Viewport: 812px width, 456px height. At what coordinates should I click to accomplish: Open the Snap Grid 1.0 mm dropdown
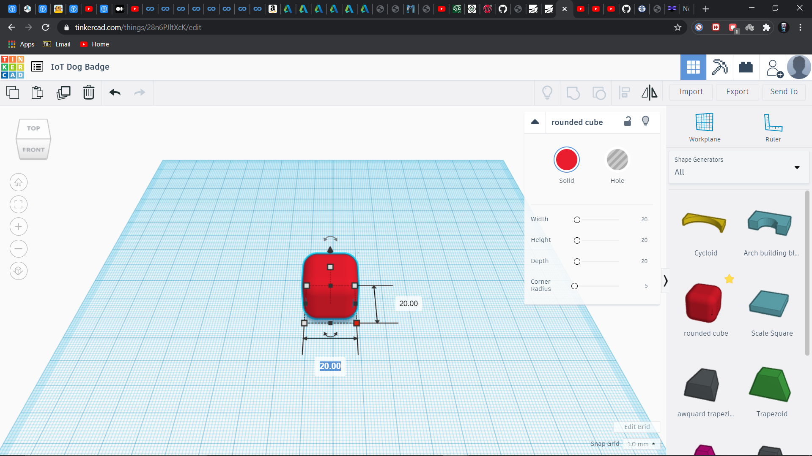(641, 444)
